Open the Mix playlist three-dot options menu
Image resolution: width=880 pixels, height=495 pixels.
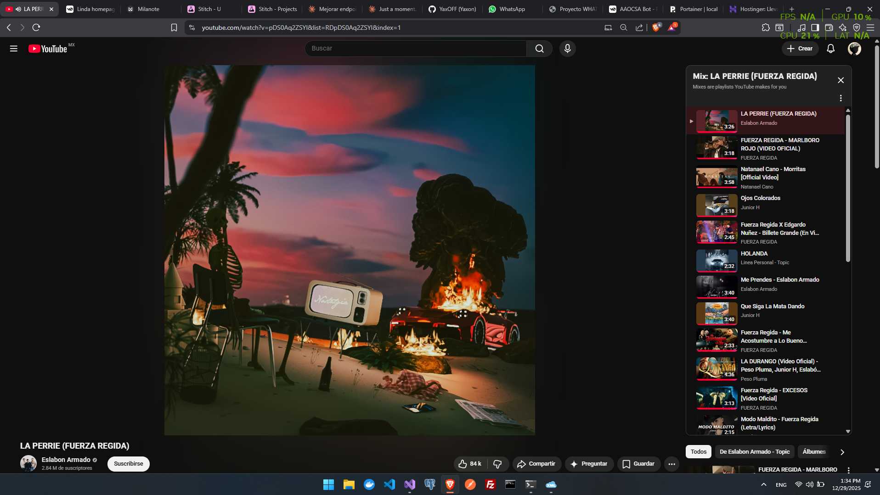[x=841, y=98]
